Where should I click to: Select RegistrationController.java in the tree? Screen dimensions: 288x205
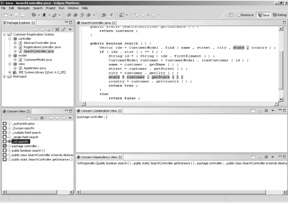coord(42,47)
